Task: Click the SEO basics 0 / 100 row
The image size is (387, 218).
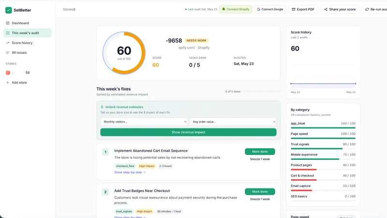Action: (323, 198)
